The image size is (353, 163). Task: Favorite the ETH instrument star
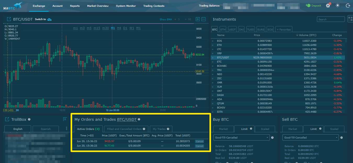click(213, 45)
